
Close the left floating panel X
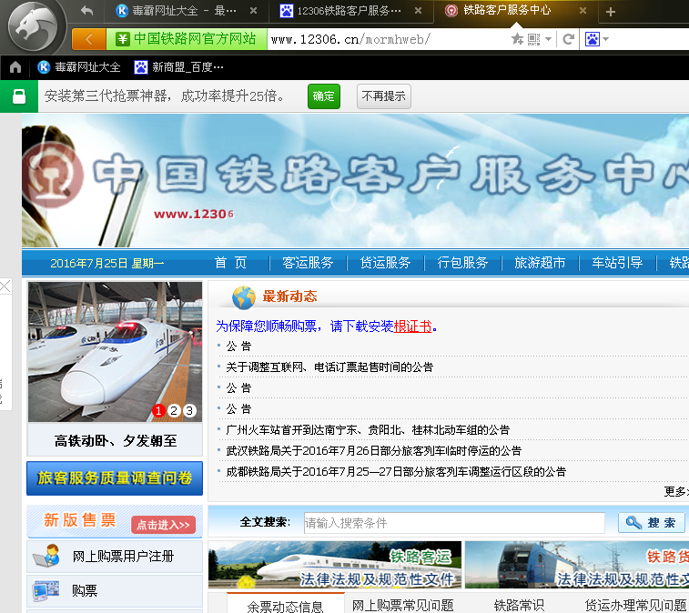[x=5, y=286]
